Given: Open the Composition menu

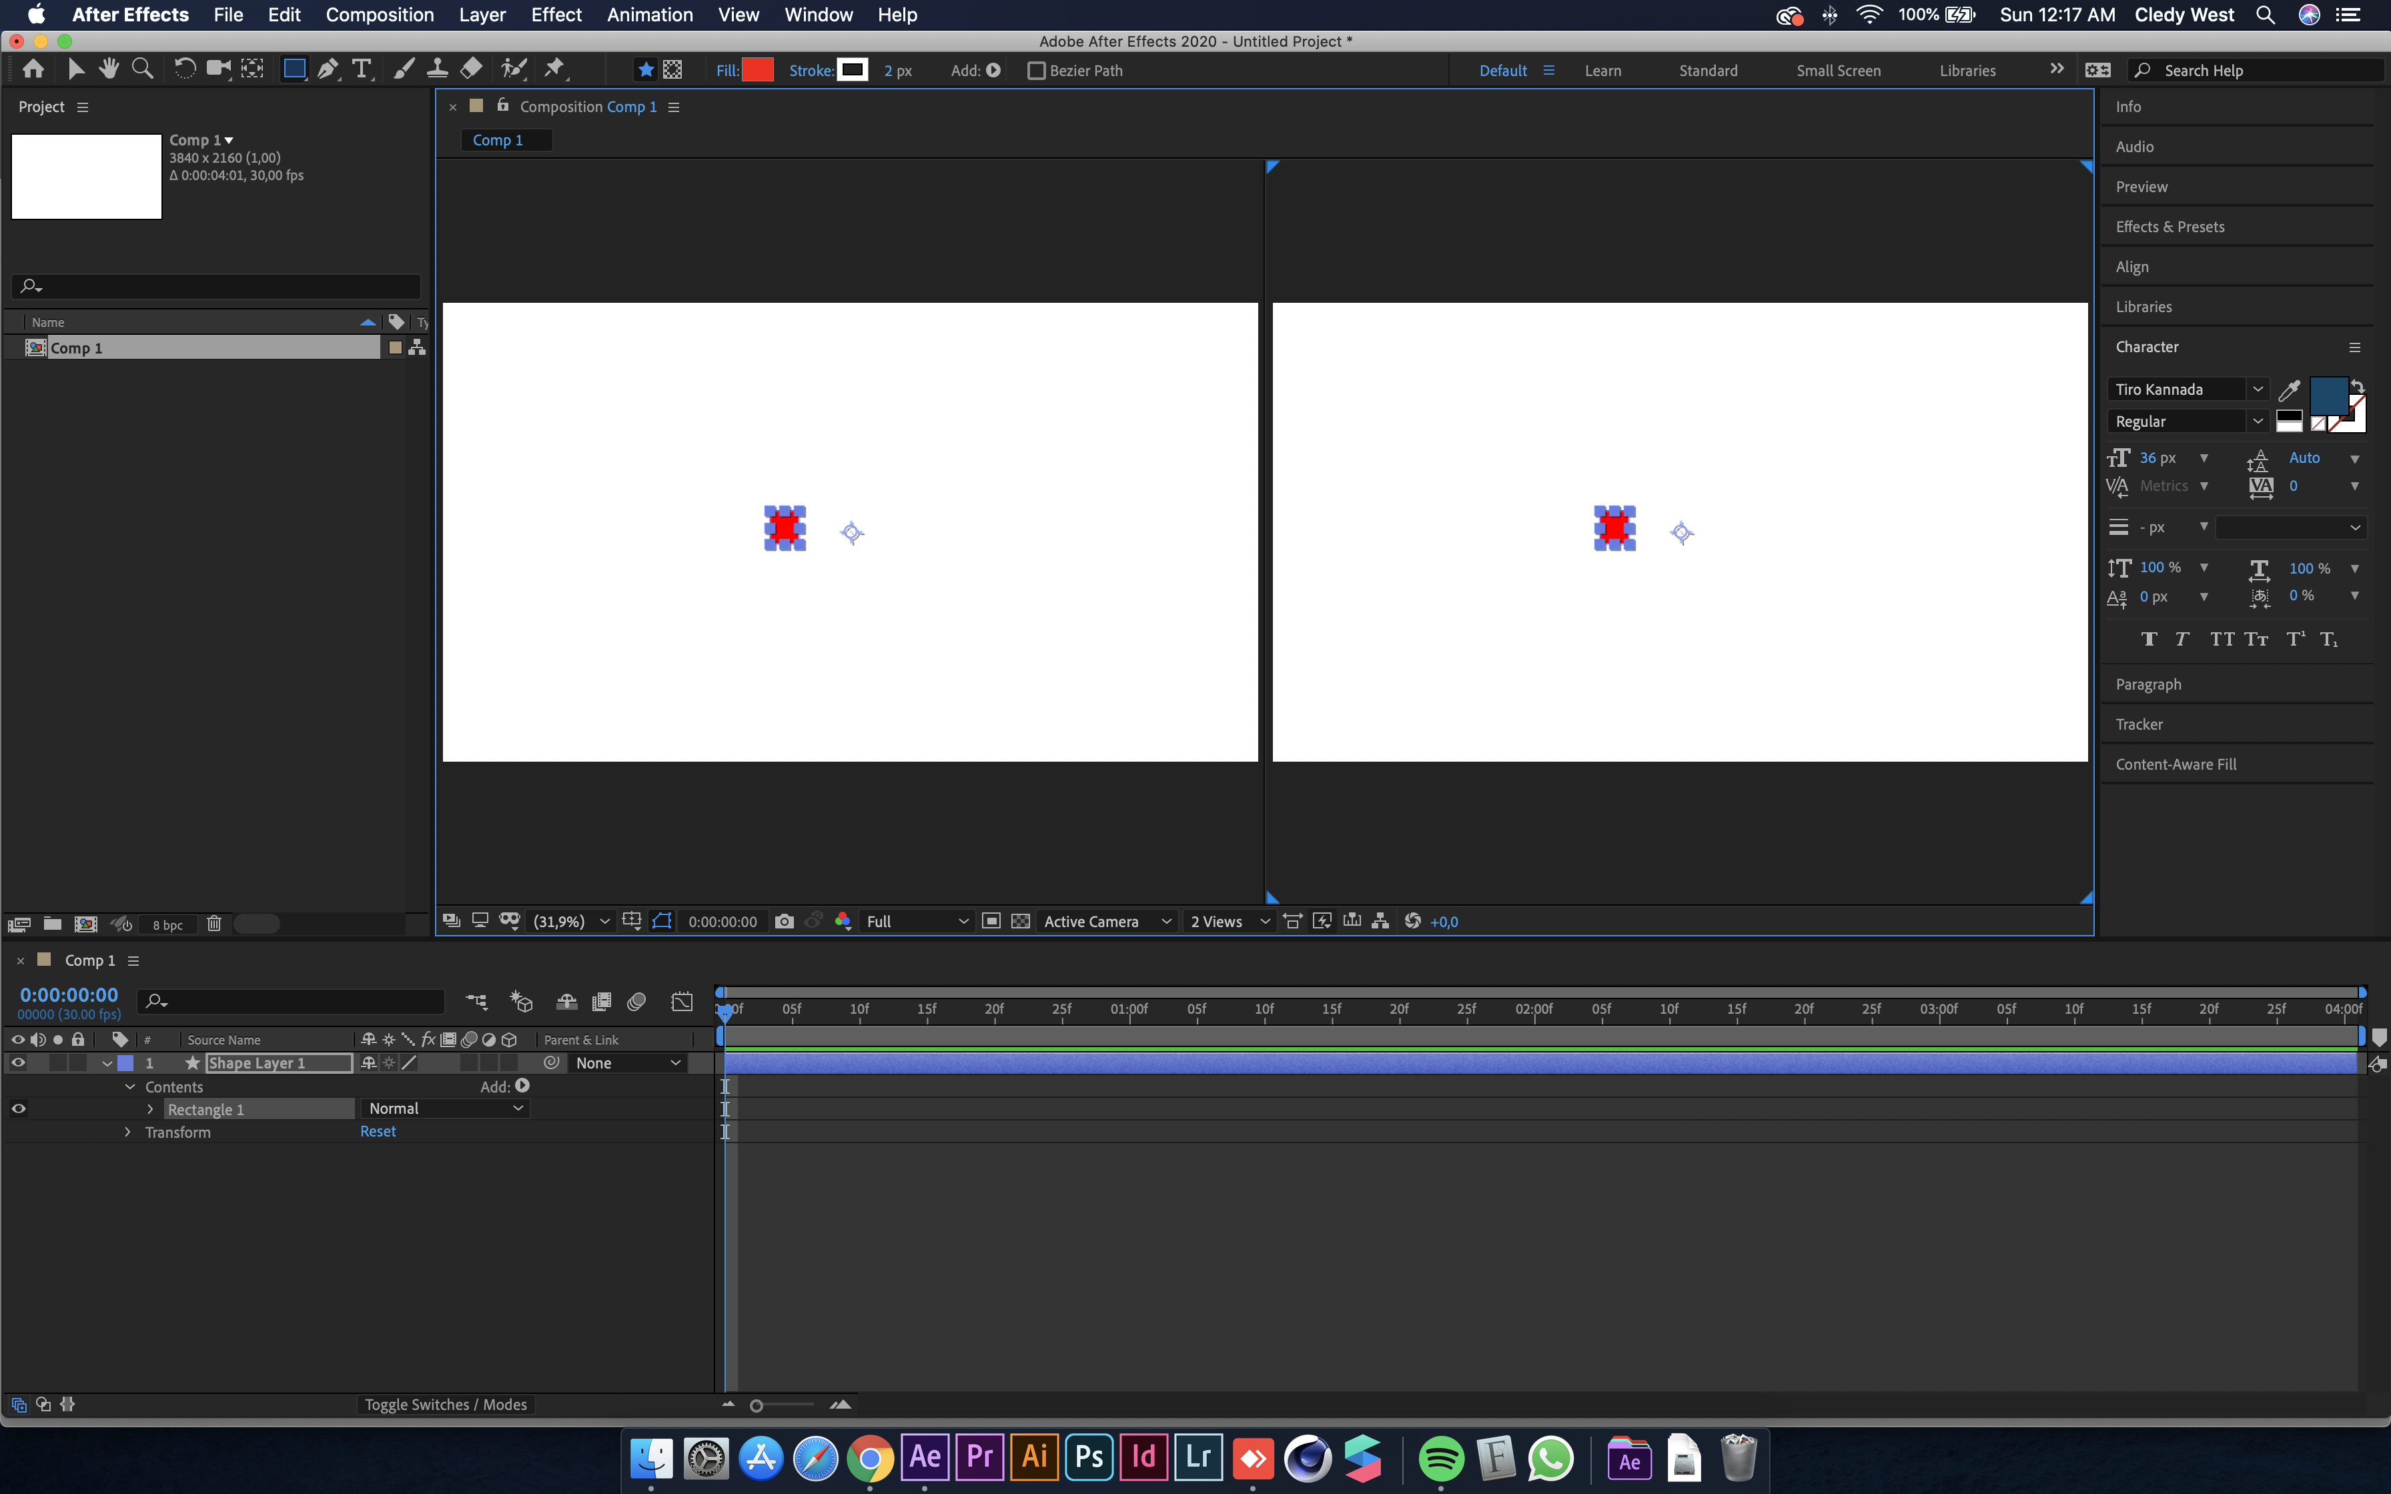Looking at the screenshot, I should click(x=380, y=15).
